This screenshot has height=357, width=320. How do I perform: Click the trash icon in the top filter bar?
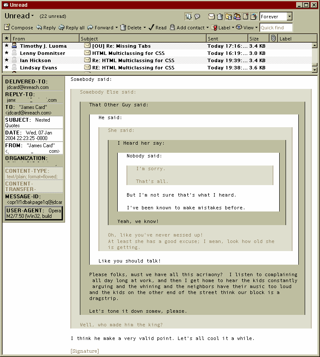click(220, 17)
